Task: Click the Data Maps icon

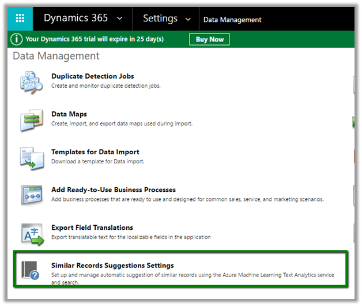Action: [31, 120]
